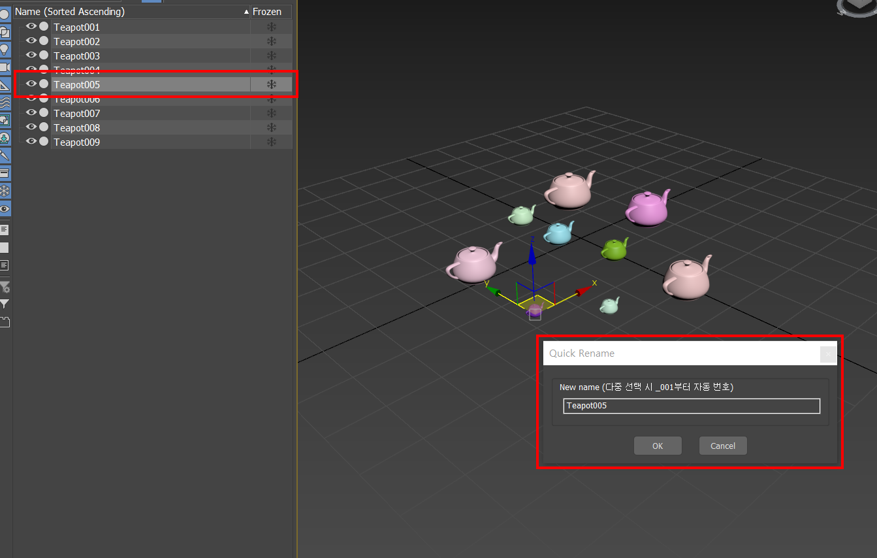Select Teapot001 in the scene explorer list

(76, 27)
